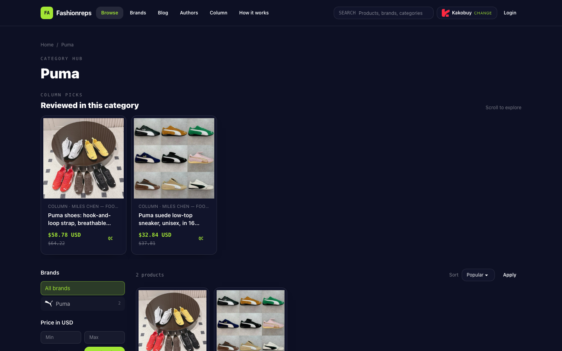Click the Min price input
Screen dimensions: 562x351
coord(61,337)
